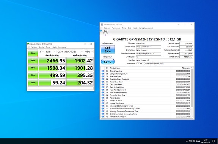Screen dimensions: 218x144
Task: Click the status circle for Host Read Commands
Action: coord(103,90)
